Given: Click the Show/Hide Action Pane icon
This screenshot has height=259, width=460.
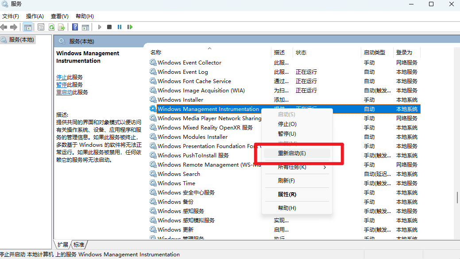Looking at the screenshot, I should tap(85, 27).
